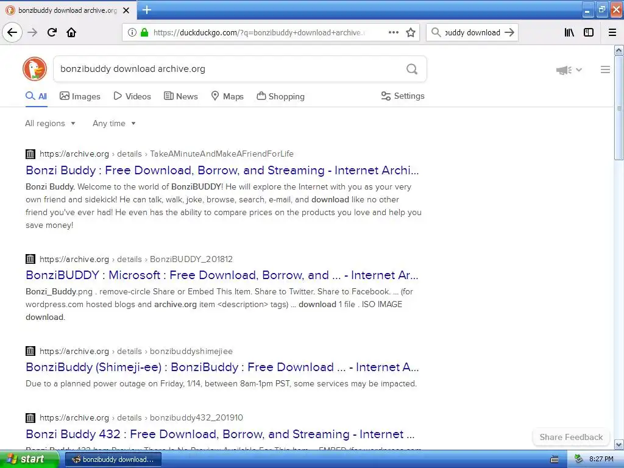The image size is (624, 468).
Task: Close the bonzibuddy download tab
Action: [x=126, y=10]
